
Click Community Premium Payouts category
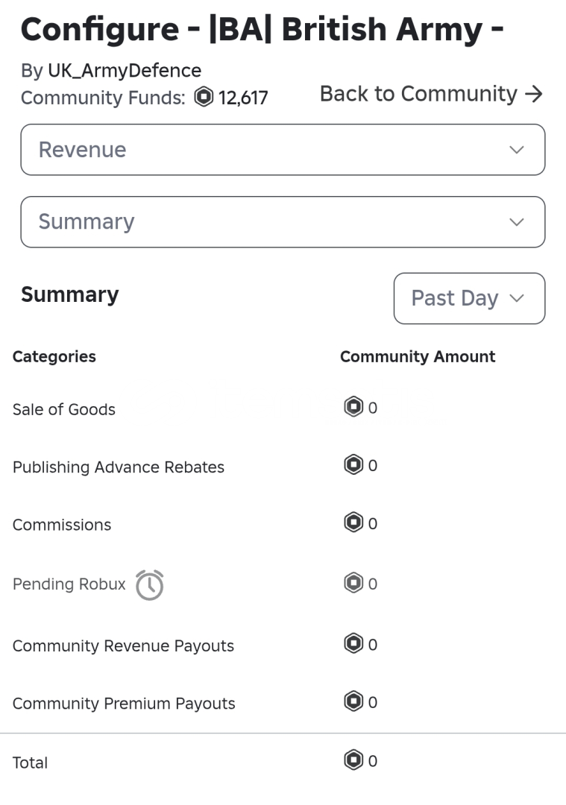point(124,704)
